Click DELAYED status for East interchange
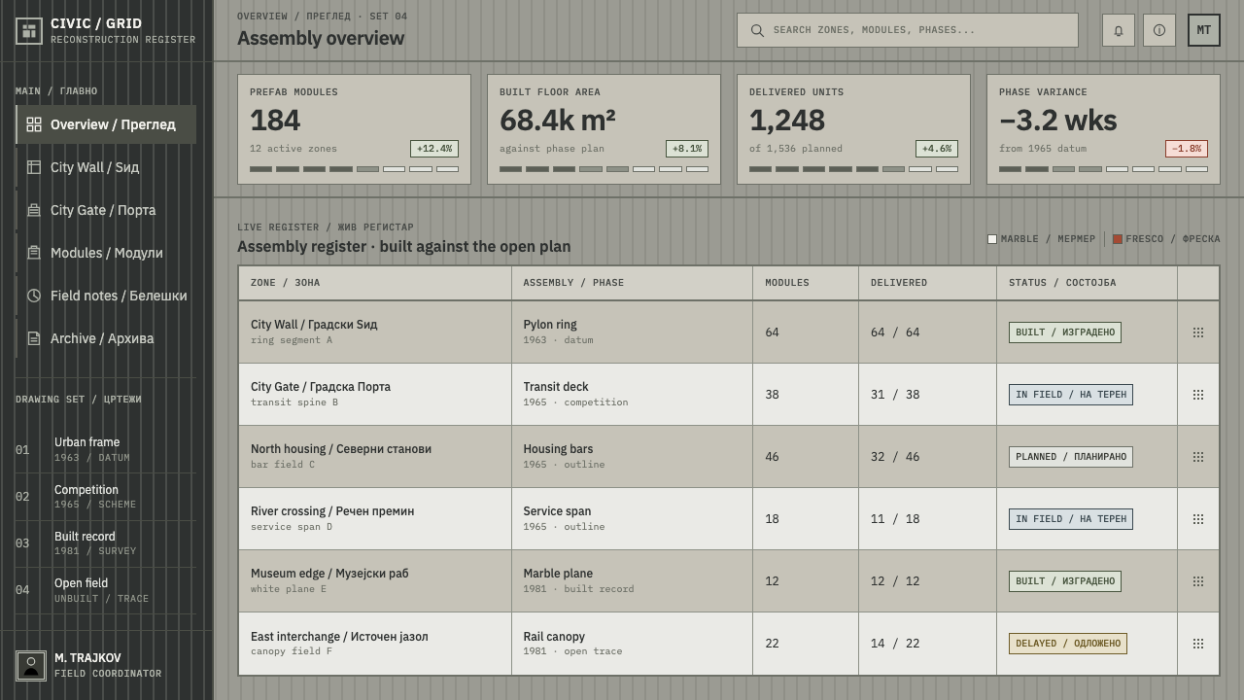The width and height of the screenshot is (1244, 700). pyautogui.click(x=1068, y=644)
